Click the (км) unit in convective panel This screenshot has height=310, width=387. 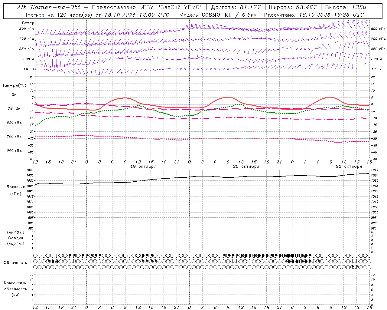(16, 295)
